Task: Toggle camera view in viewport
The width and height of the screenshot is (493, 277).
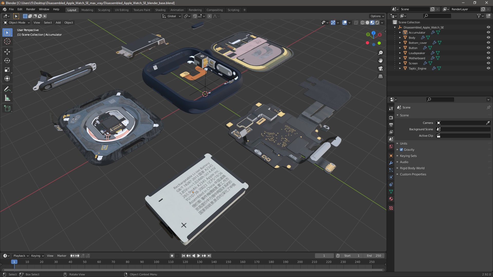Action: tap(381, 68)
